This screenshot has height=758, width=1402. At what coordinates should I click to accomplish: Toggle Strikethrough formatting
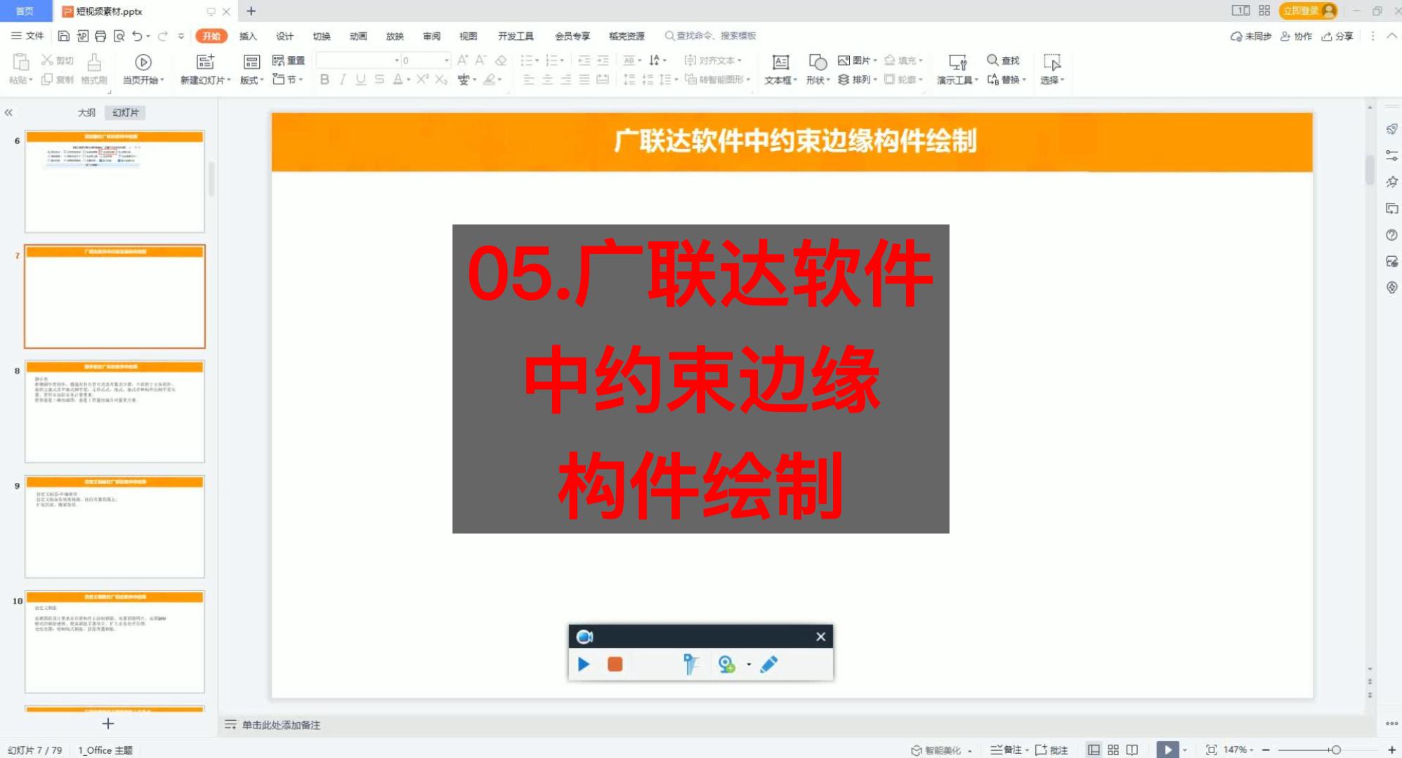[379, 79]
